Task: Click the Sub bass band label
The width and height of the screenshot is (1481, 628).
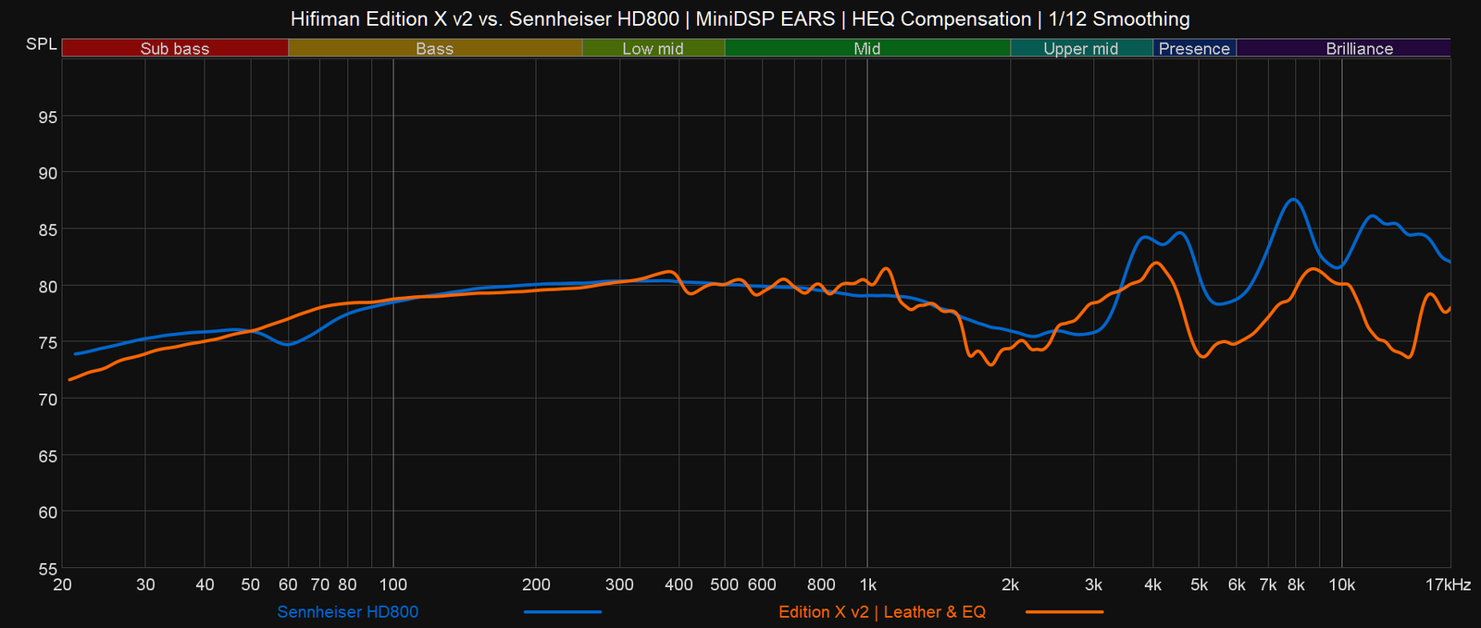Action: (x=175, y=48)
